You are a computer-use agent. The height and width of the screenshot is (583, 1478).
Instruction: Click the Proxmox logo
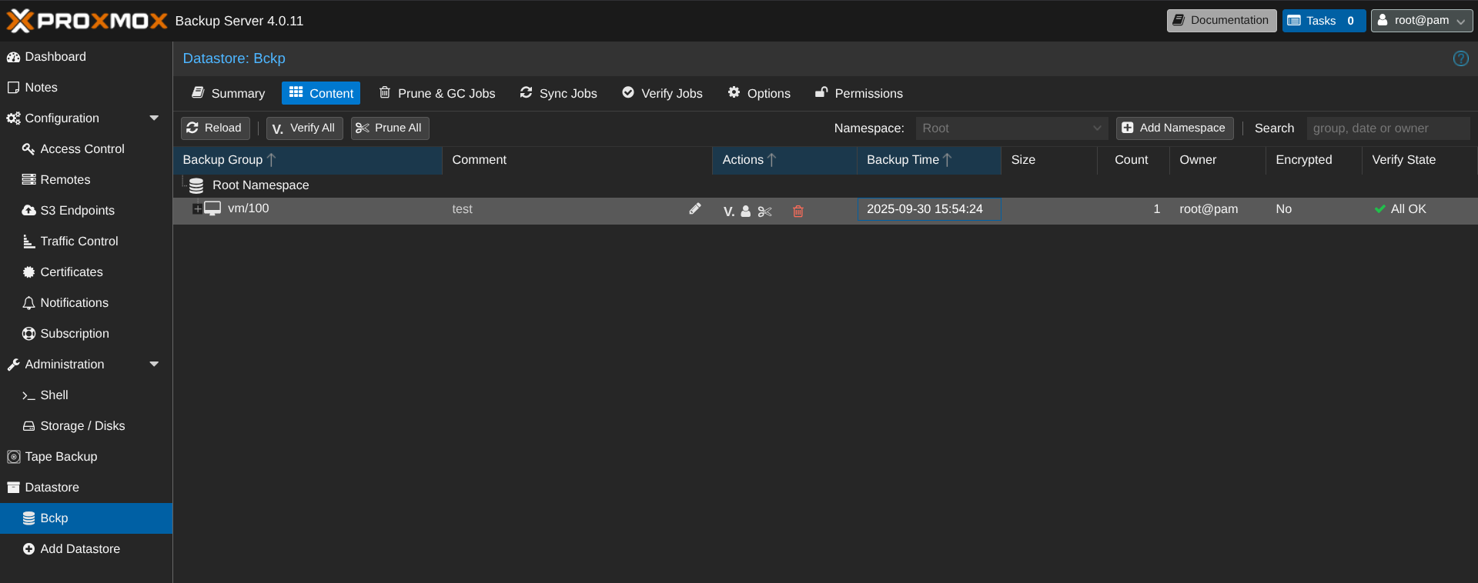click(x=87, y=21)
